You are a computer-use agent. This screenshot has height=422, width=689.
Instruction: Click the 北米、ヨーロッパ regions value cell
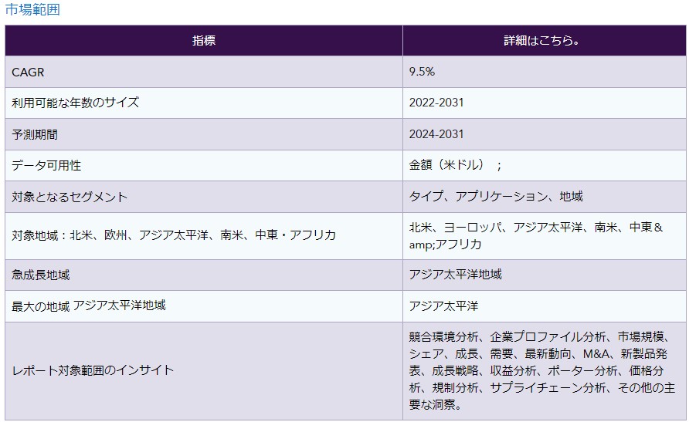coord(545,236)
